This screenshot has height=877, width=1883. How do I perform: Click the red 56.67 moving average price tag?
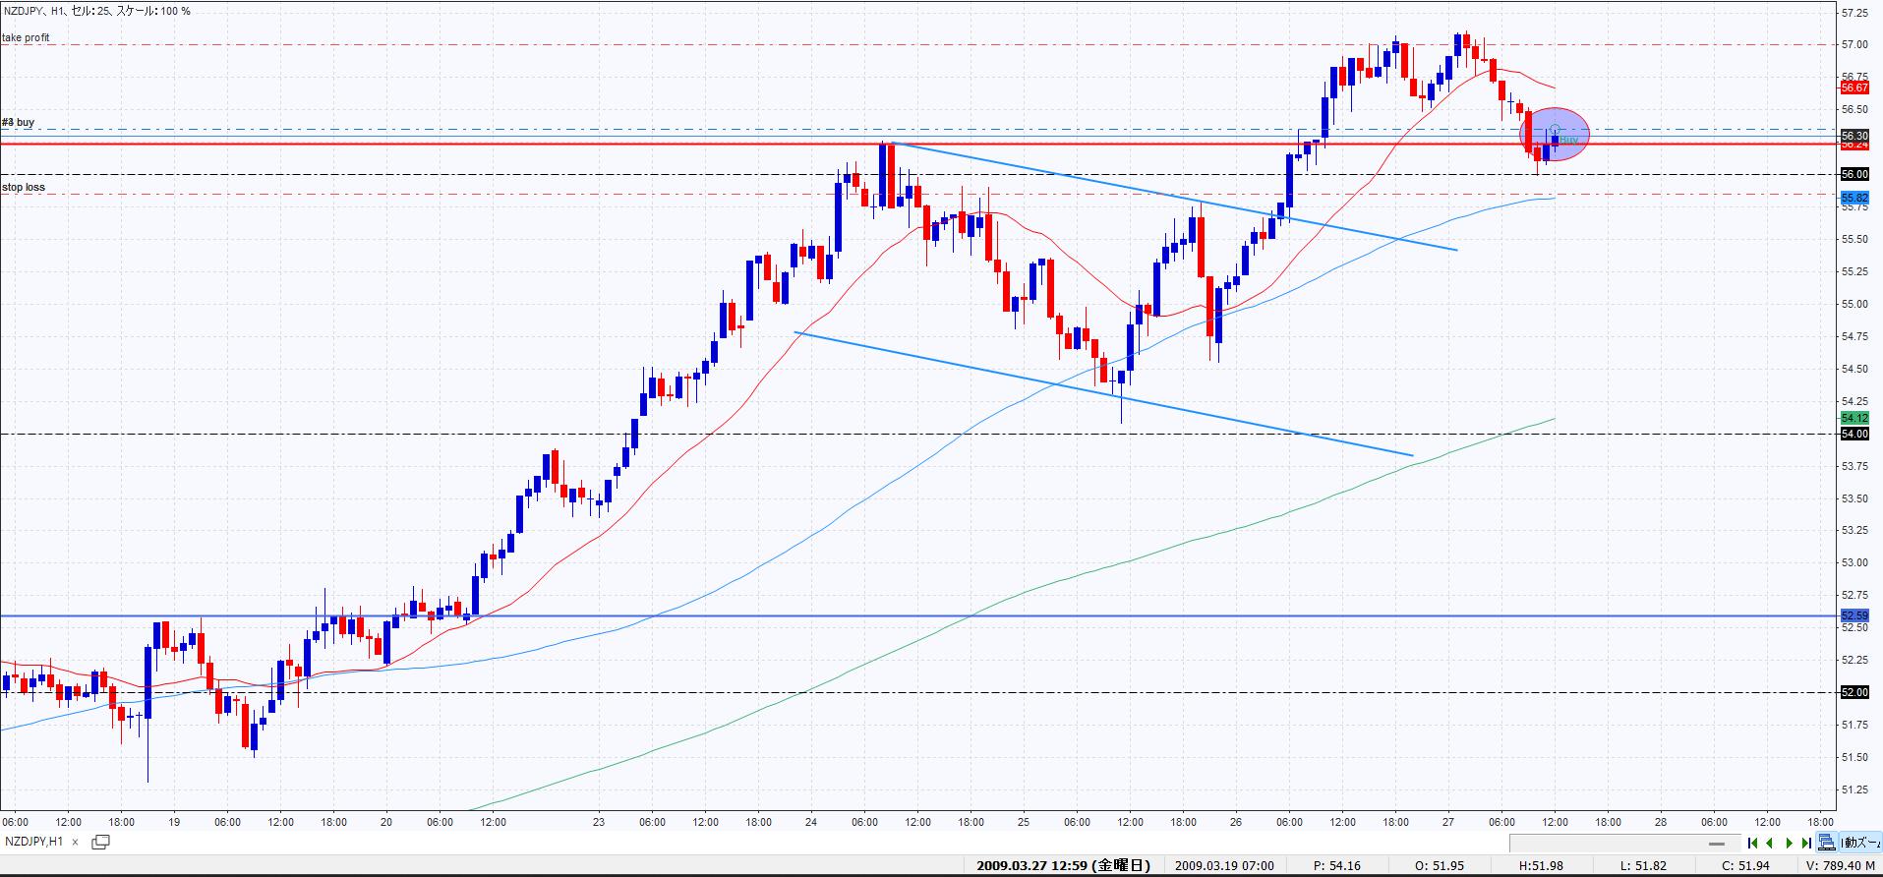pos(1854,88)
